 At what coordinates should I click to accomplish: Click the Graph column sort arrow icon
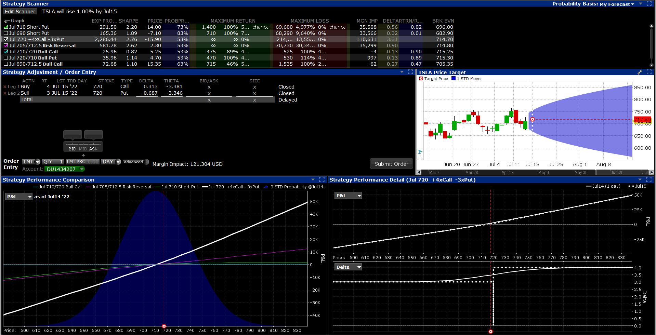(x=7, y=21)
